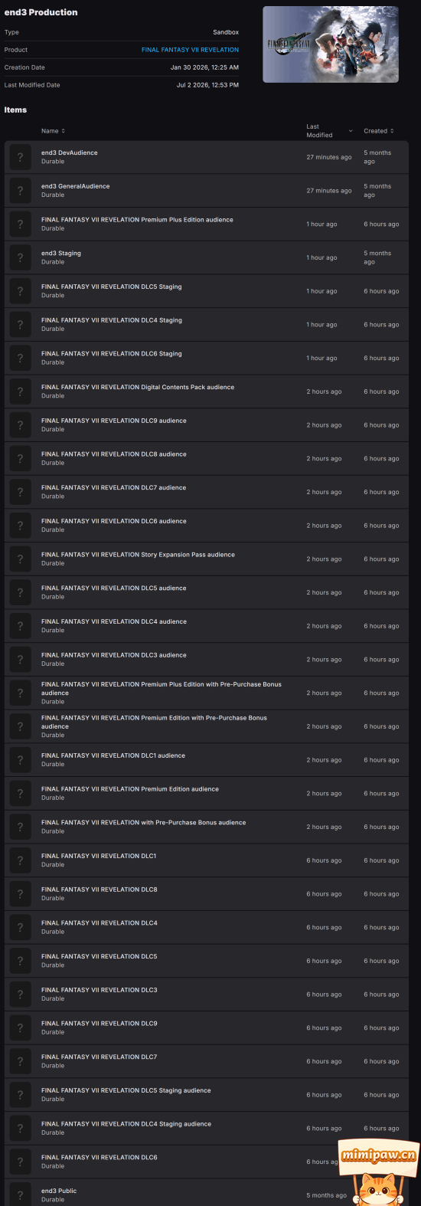Click the placeholder icon for end3 Staging
Viewport: 421px width, 1206px height.
coord(21,257)
